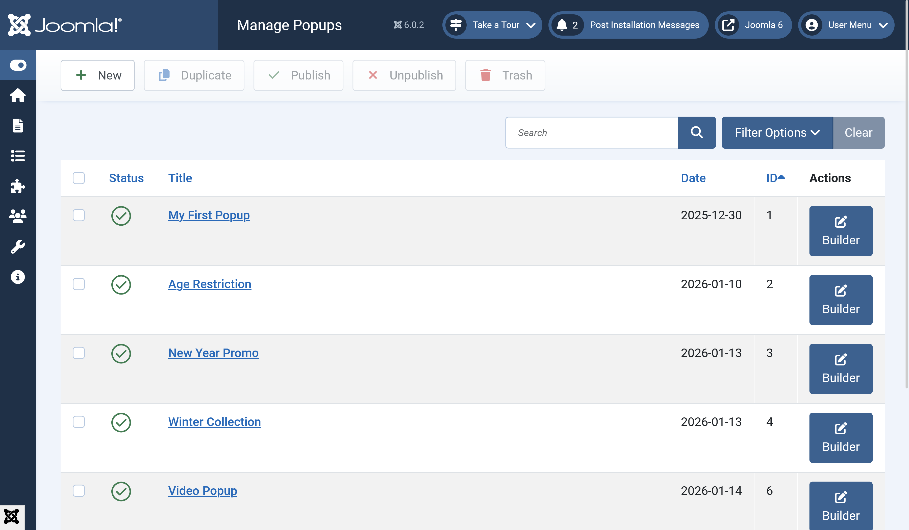Open the Home Dashboard sidebar icon
Screen dimensions: 909x530
[18, 96]
